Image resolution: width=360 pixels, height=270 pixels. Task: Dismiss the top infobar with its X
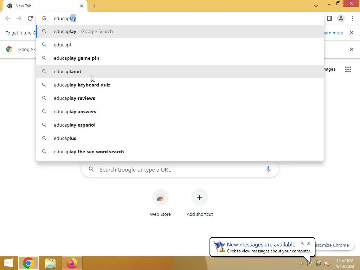pyautogui.click(x=351, y=33)
